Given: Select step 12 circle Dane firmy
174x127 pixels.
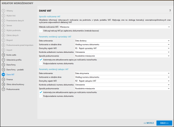Looking at the screenshot, I should click(x=3, y=65).
